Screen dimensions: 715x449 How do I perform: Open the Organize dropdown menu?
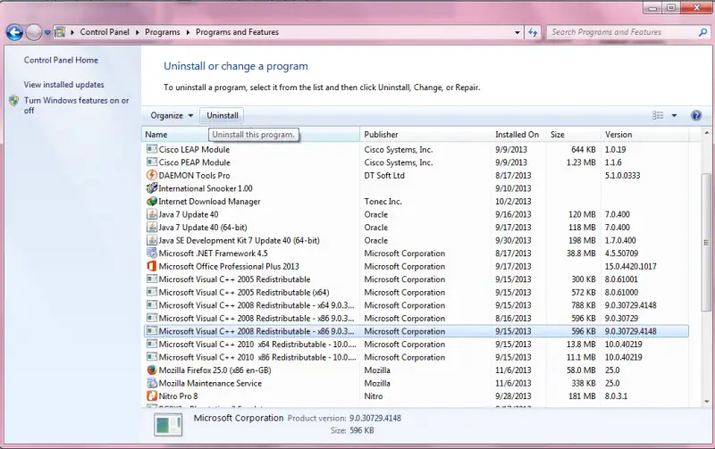[x=172, y=116]
